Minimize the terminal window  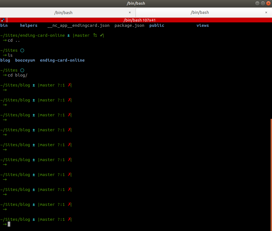tap(257, 3)
